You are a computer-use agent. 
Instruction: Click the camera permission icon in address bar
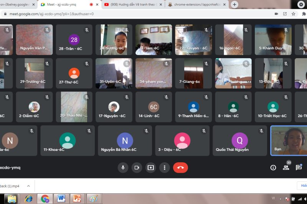(276, 14)
